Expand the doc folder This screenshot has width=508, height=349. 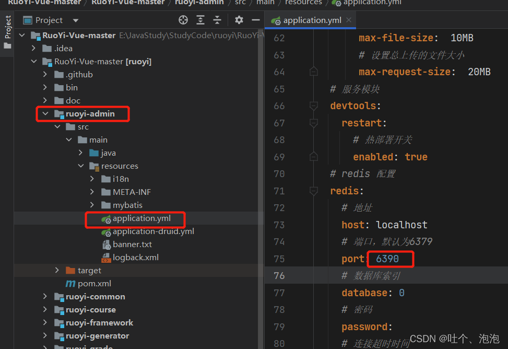point(45,100)
